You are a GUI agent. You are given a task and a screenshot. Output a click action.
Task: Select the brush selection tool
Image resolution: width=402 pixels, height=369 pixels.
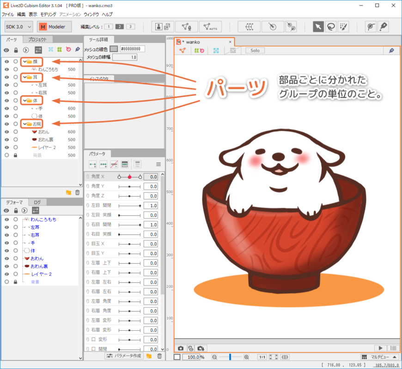[343, 27]
